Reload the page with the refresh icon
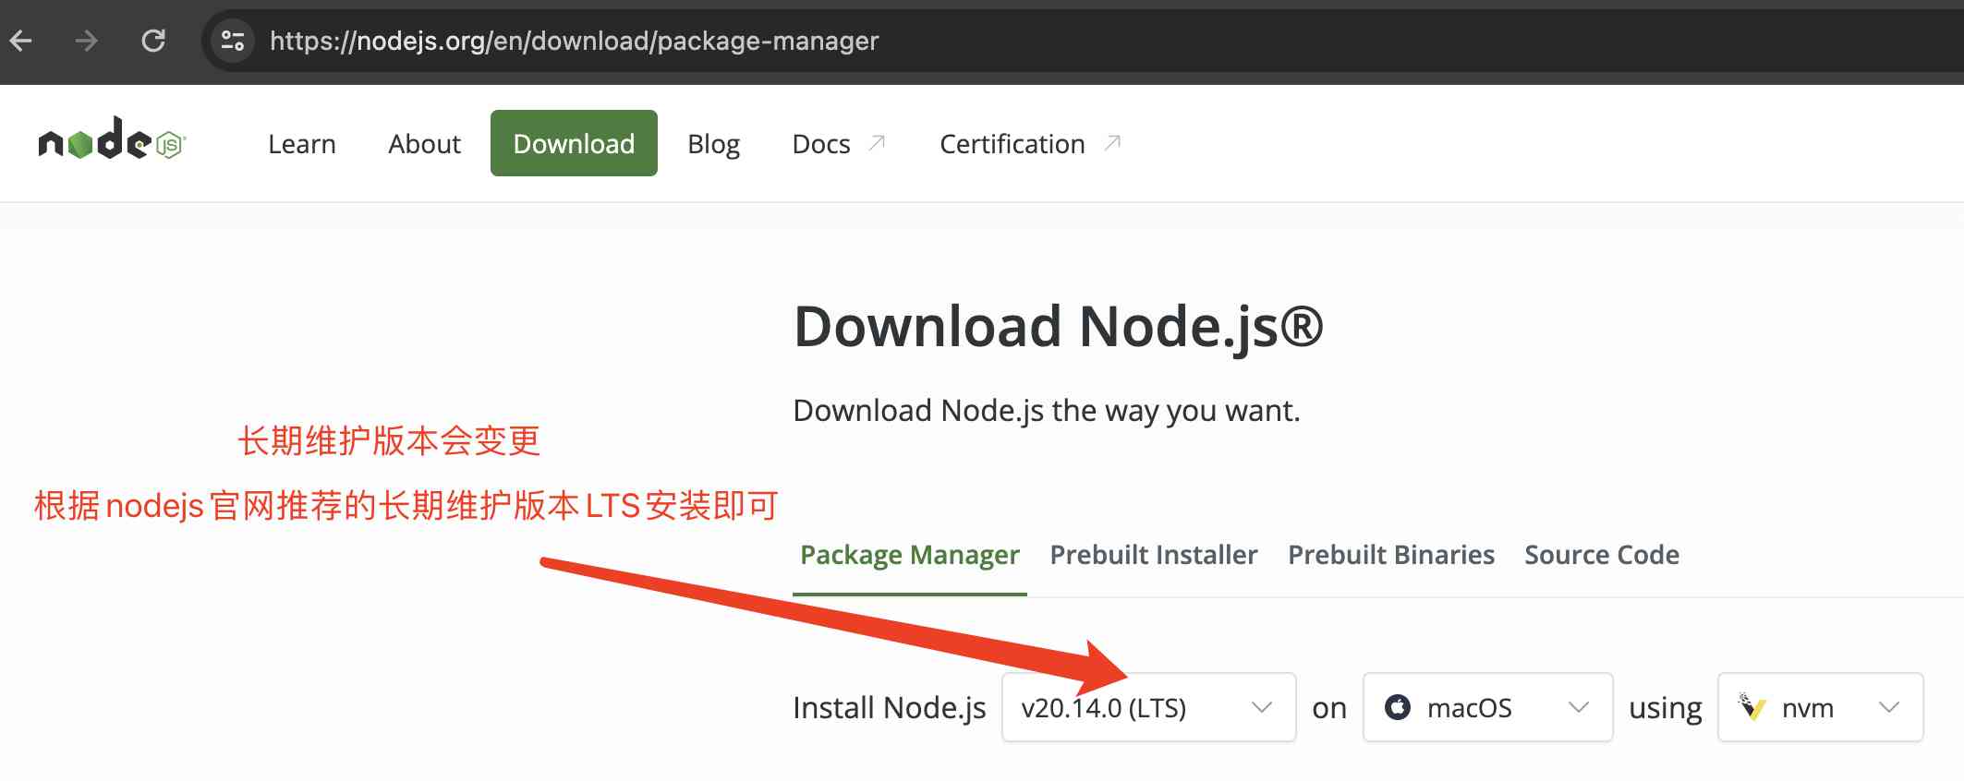The width and height of the screenshot is (1964, 781). [153, 41]
